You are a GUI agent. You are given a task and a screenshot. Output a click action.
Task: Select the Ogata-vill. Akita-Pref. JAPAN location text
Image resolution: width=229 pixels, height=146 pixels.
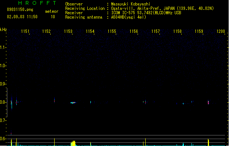(x=162, y=8)
